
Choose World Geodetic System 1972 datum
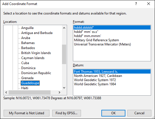point(112,80)
